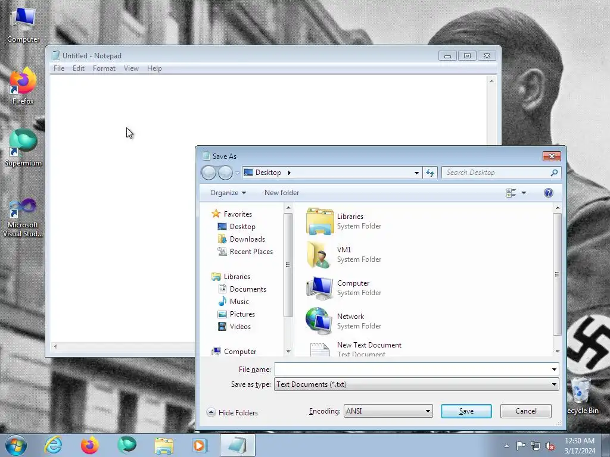This screenshot has height=457, width=610.
Task: Select the Network globe icon
Action: coord(319,321)
